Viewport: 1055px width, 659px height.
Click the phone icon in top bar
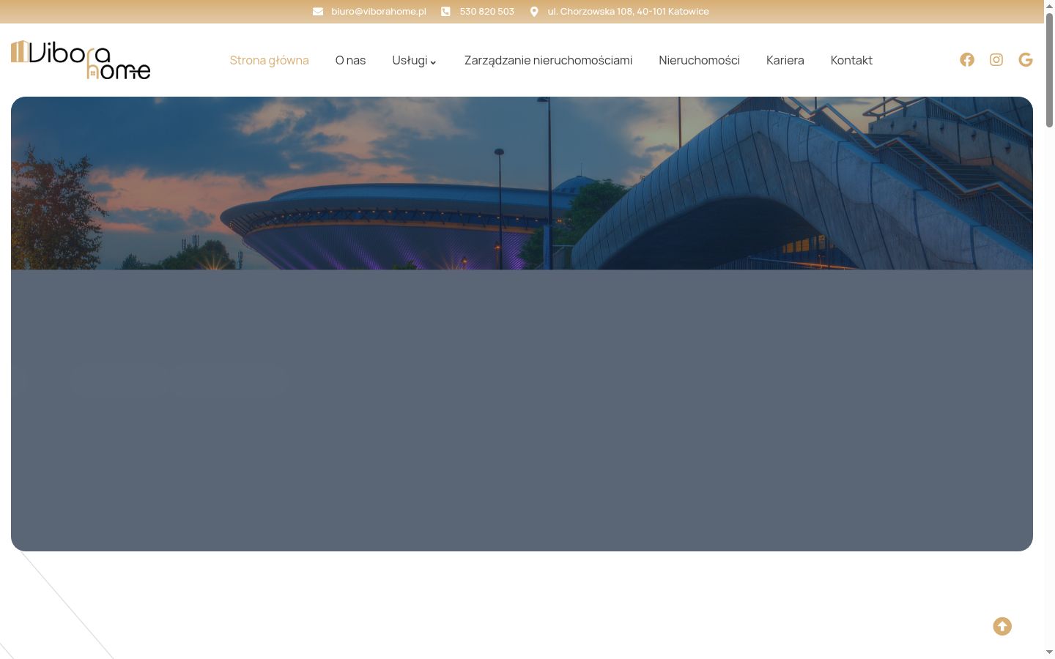[445, 12]
